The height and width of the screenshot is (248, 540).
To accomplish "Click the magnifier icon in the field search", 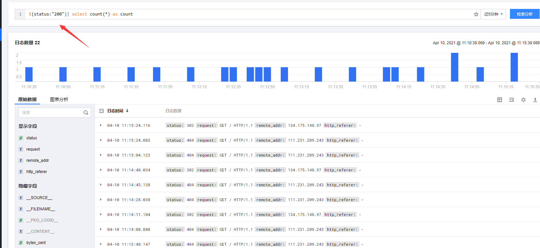I will (86, 113).
